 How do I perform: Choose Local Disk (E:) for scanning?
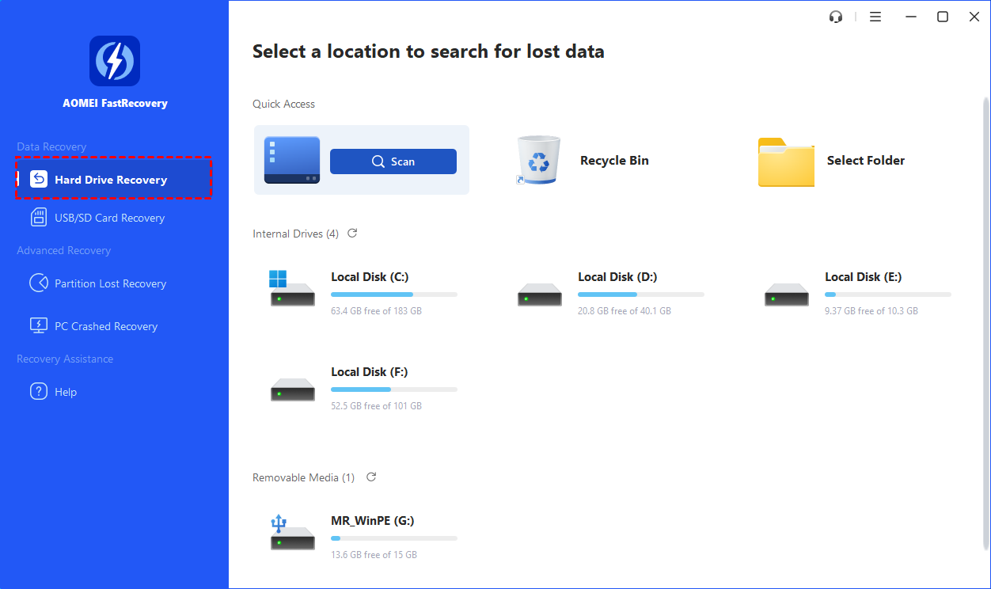(863, 277)
